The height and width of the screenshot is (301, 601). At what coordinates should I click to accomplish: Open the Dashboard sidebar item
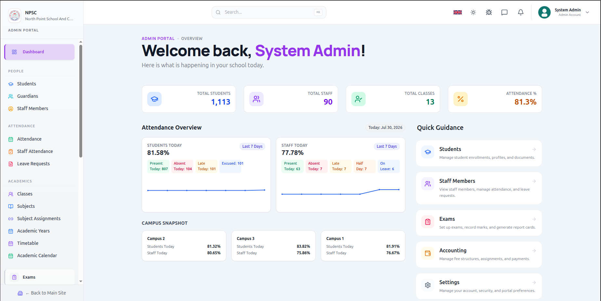point(40,52)
